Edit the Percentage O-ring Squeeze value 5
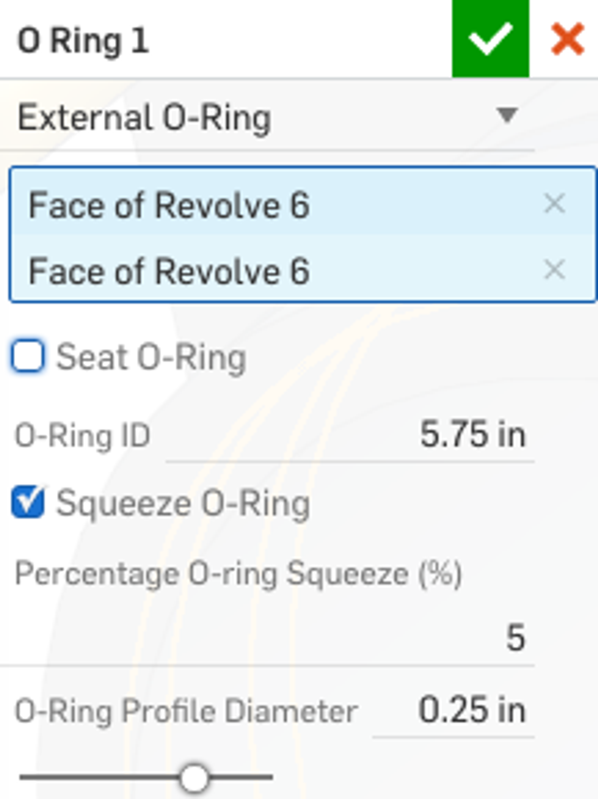 tap(516, 638)
